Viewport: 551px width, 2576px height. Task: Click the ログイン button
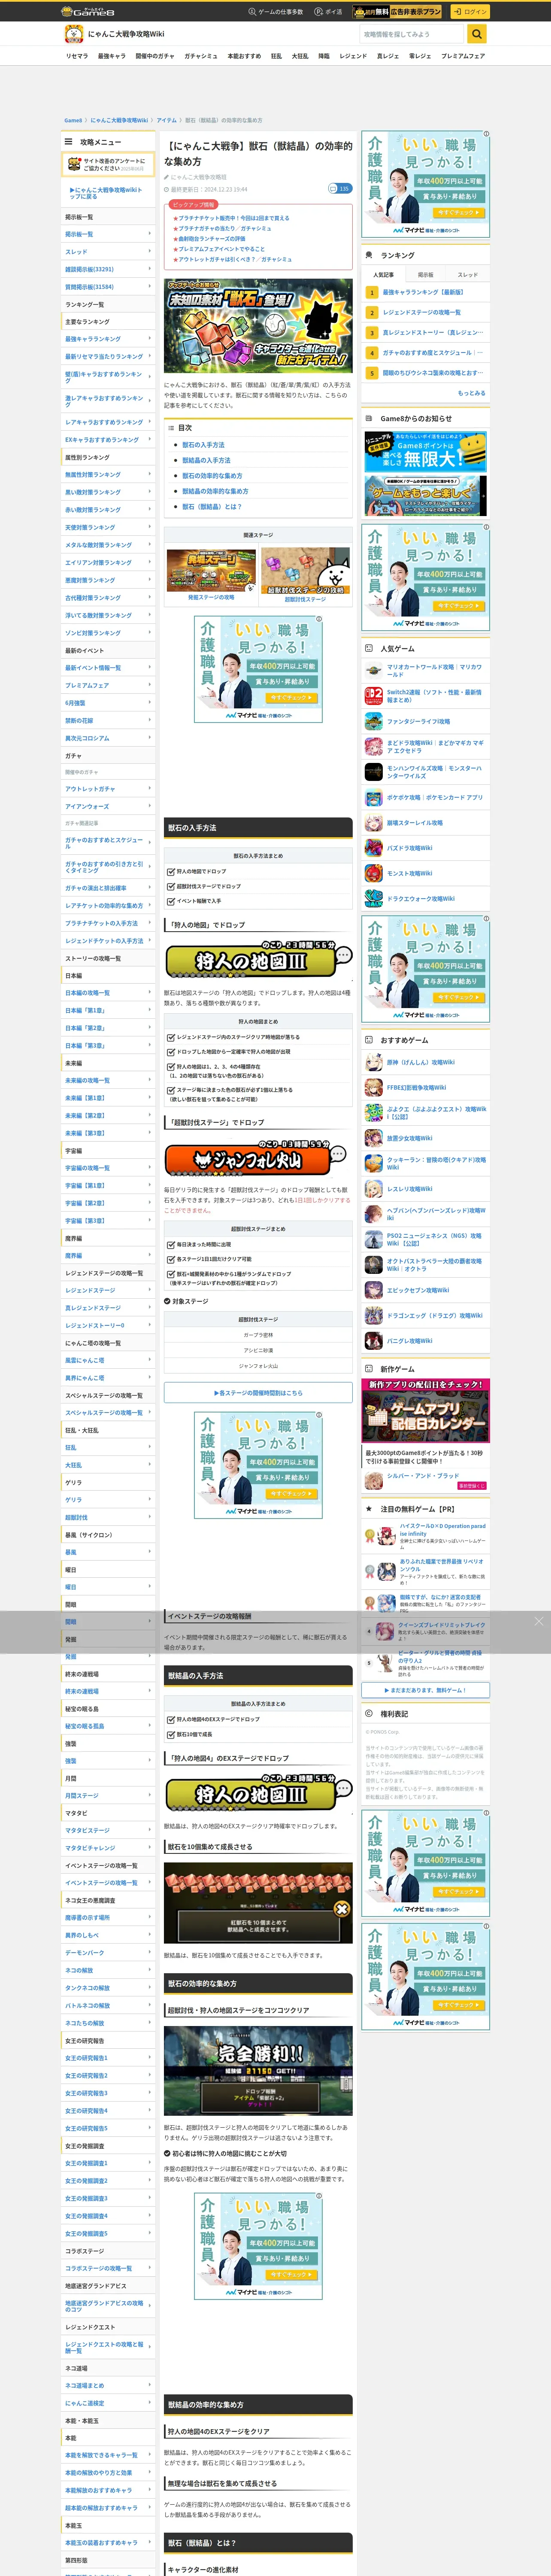(470, 11)
